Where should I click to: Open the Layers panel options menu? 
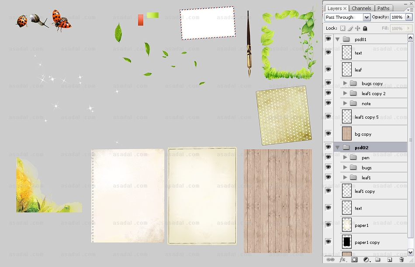409,8
